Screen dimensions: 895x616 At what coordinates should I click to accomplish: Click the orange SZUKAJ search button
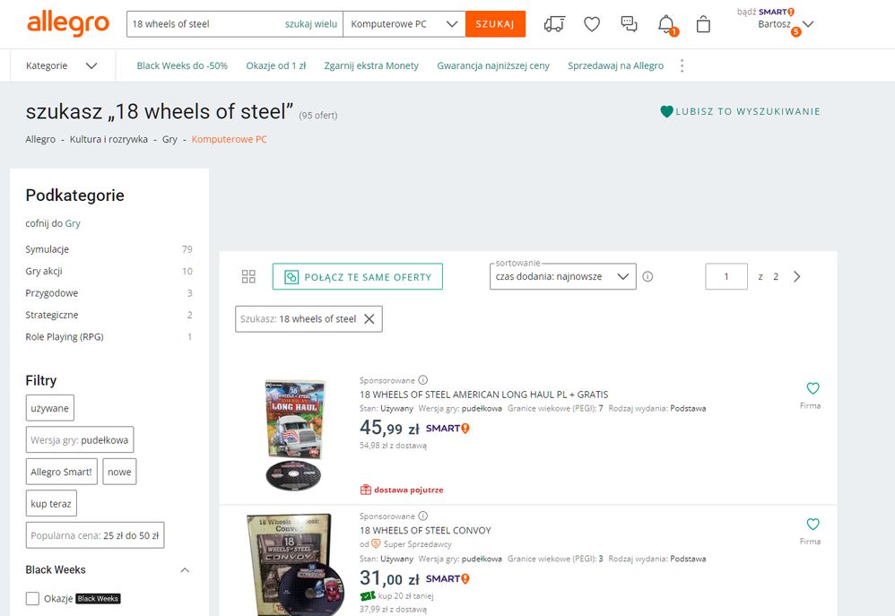[x=495, y=24]
